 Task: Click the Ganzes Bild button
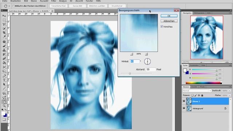[78, 6]
